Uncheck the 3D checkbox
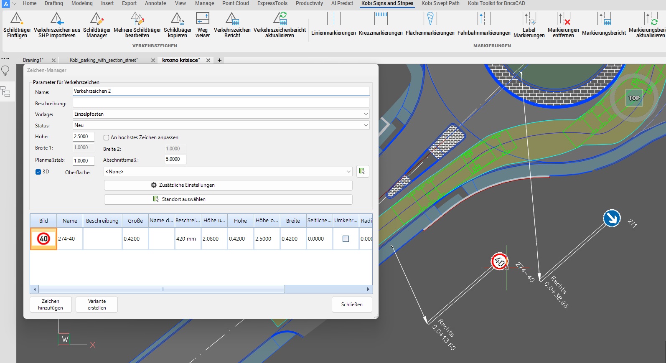 (x=38, y=172)
